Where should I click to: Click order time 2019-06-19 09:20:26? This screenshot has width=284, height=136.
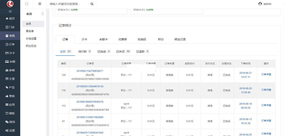click(245, 106)
